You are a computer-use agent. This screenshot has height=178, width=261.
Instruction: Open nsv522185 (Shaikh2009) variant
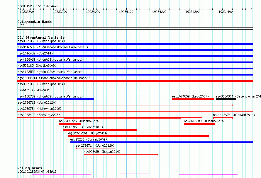pos(37,66)
